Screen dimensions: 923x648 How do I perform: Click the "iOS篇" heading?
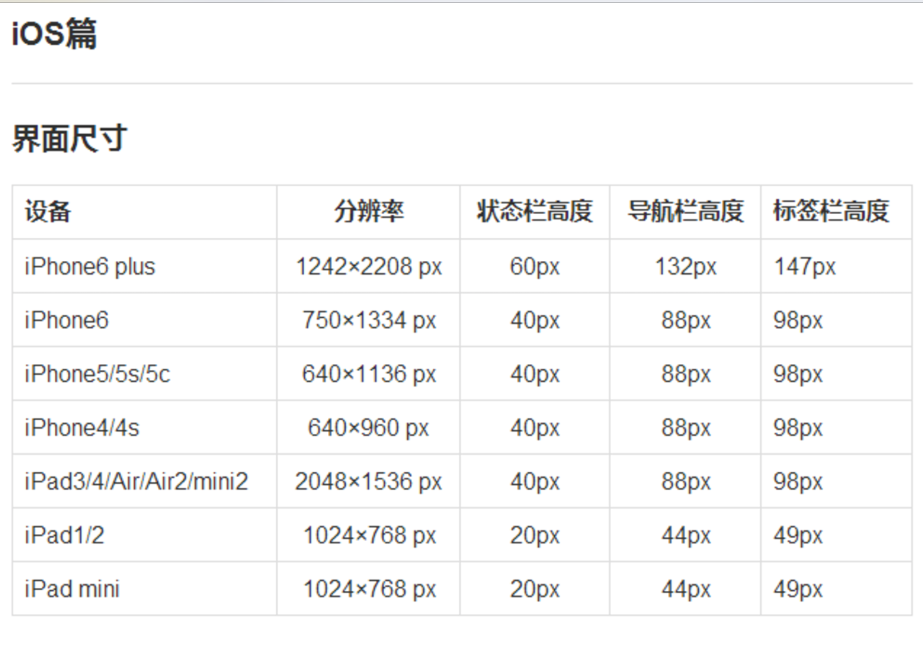point(54,34)
